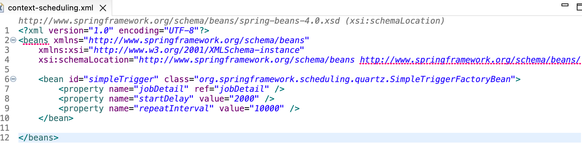Place cursor on the startDelay value "2000"
The width and height of the screenshot is (582, 145).
[x=244, y=99]
